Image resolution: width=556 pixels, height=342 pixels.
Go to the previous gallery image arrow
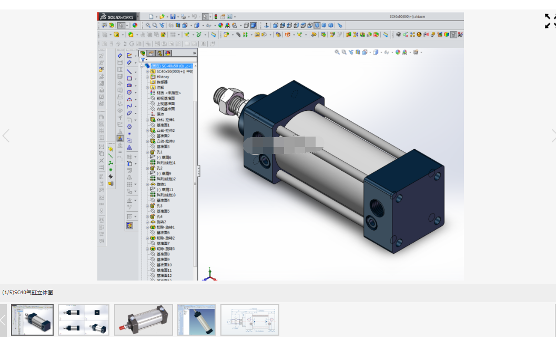(x=6, y=136)
